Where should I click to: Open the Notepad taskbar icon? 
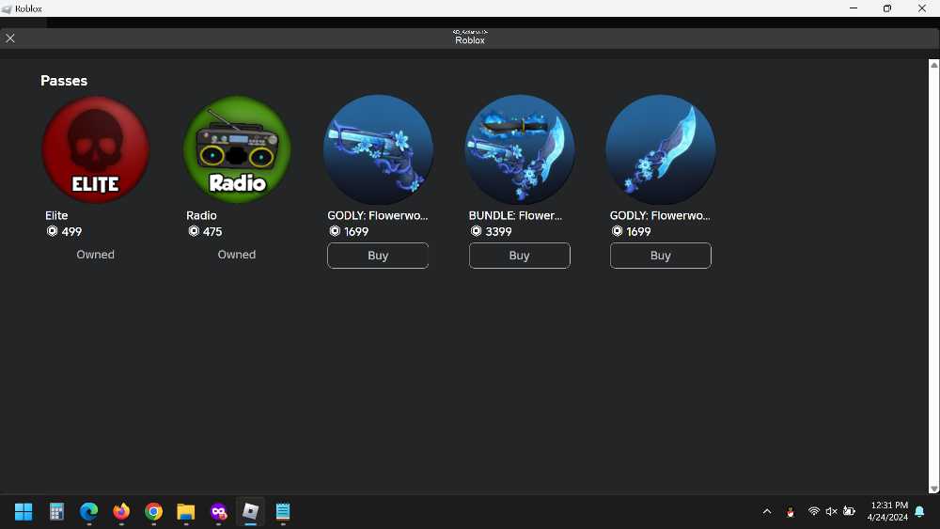283,512
